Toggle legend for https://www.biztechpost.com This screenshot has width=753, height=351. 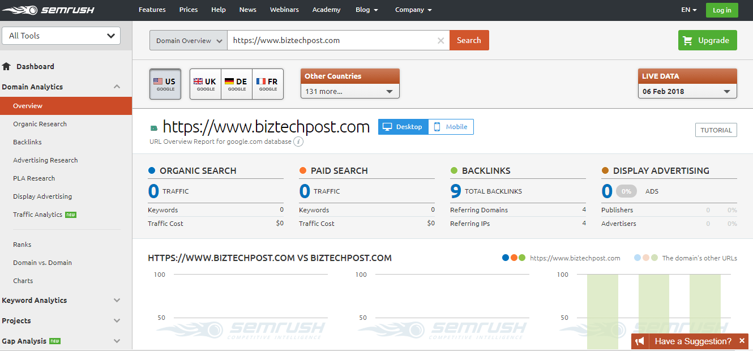[x=561, y=258]
